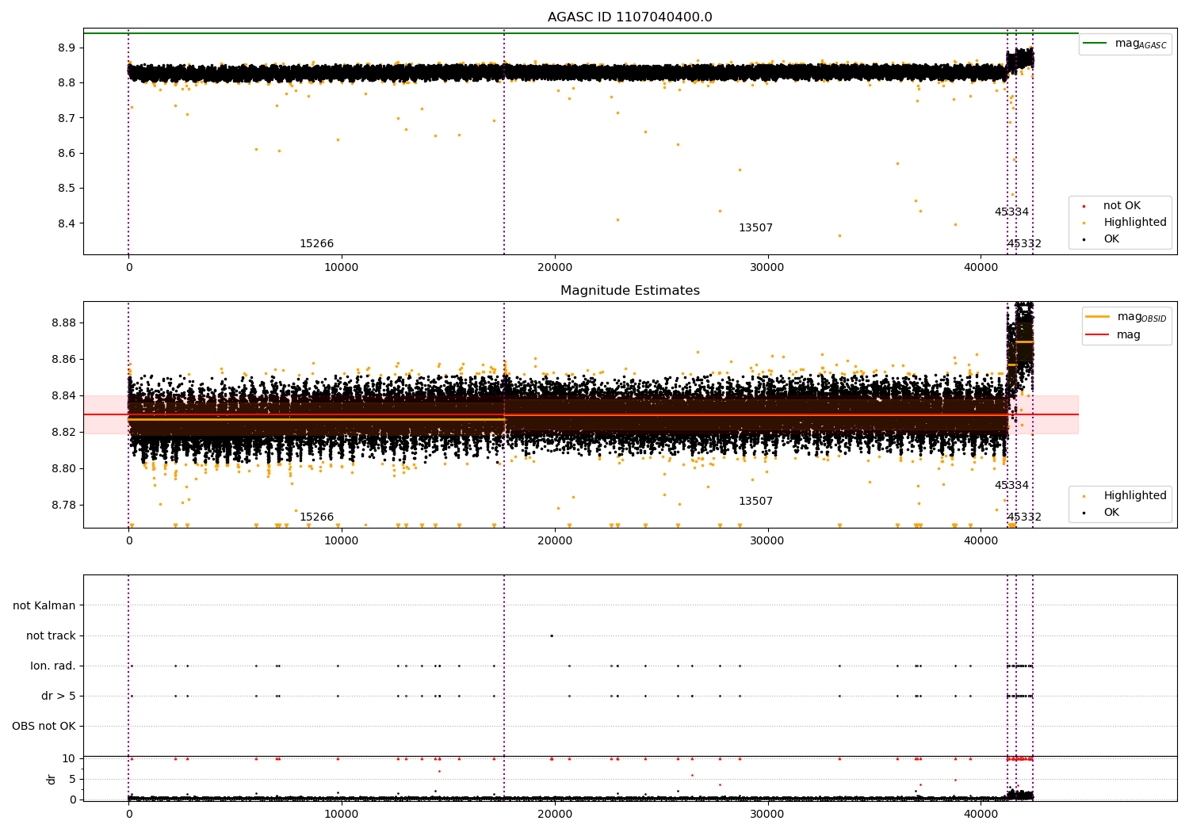Click the '45332' annotation in the top plot
1189x832 pixels.
pos(1024,244)
